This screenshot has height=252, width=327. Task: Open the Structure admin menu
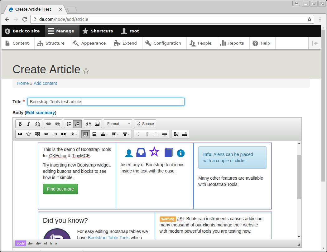(x=51, y=43)
